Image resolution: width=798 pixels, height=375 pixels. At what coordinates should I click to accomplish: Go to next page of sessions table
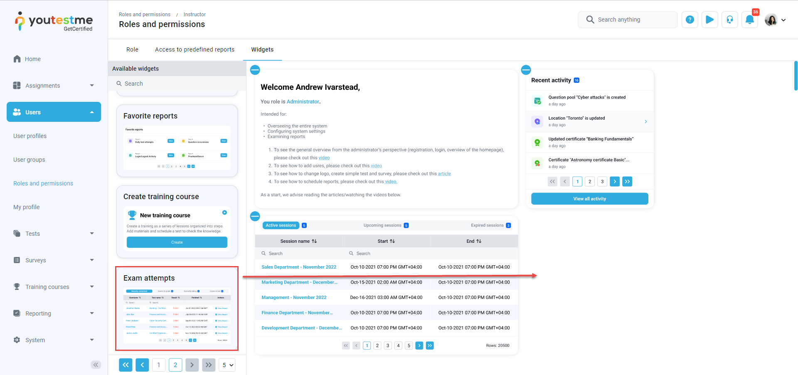coord(419,345)
